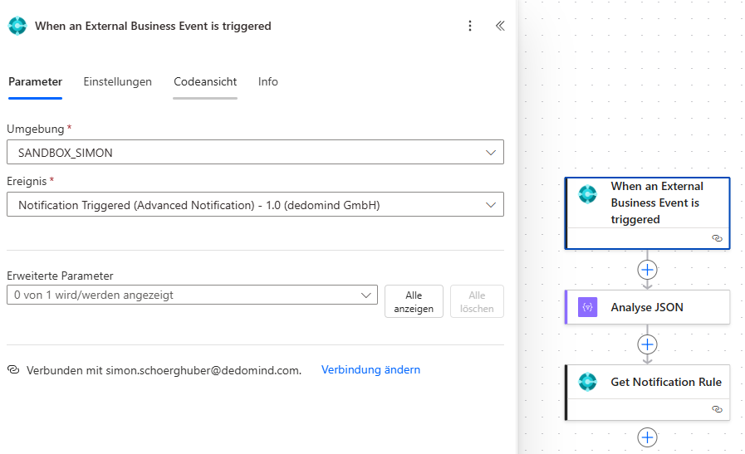Open the Codeansicht tab
Screen dimensions: 745x454
tap(205, 81)
